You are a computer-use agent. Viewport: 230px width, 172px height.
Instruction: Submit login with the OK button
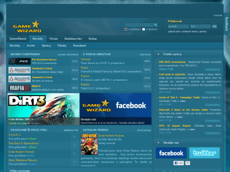click(x=214, y=26)
